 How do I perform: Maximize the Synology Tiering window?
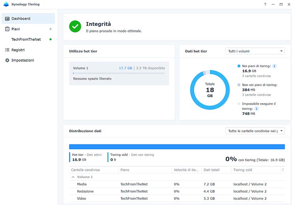(281, 4)
